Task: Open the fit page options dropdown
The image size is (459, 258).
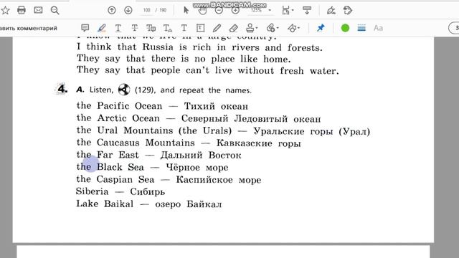Action: click(288, 11)
